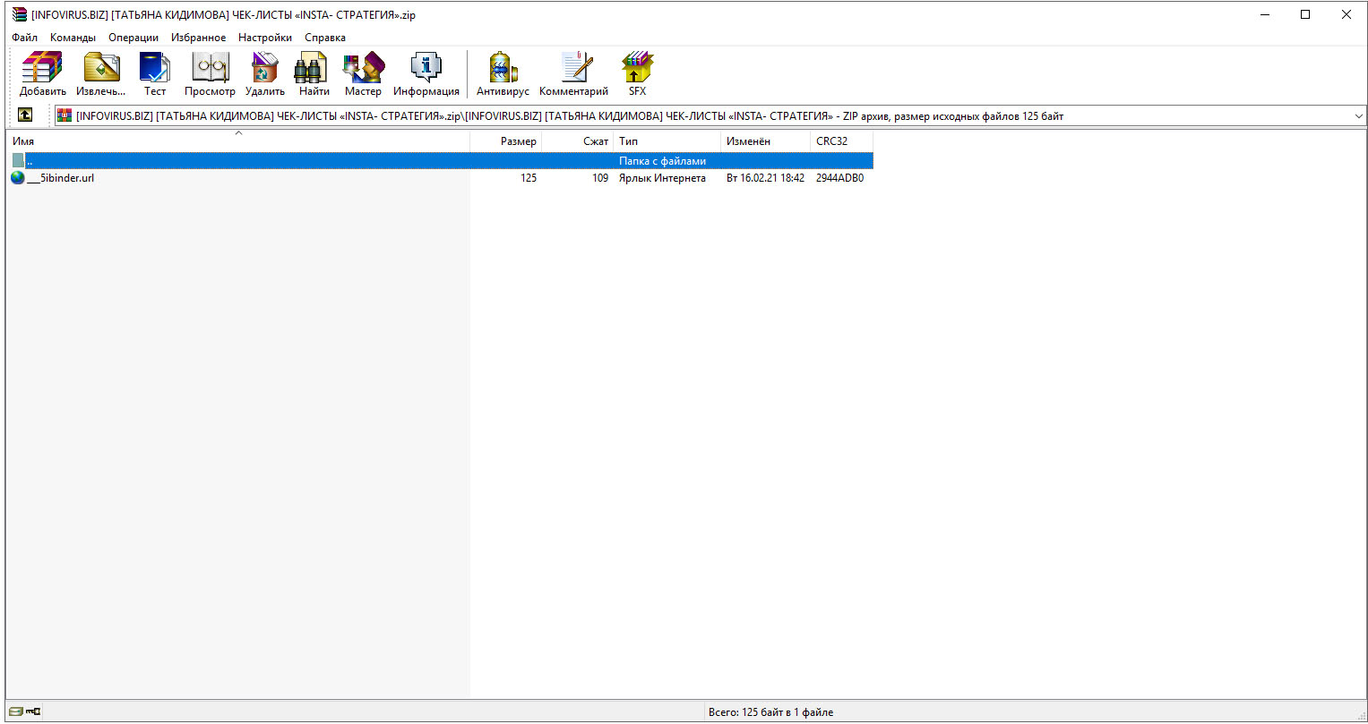
Task: Sort files by Имя column header
Action: [x=238, y=141]
